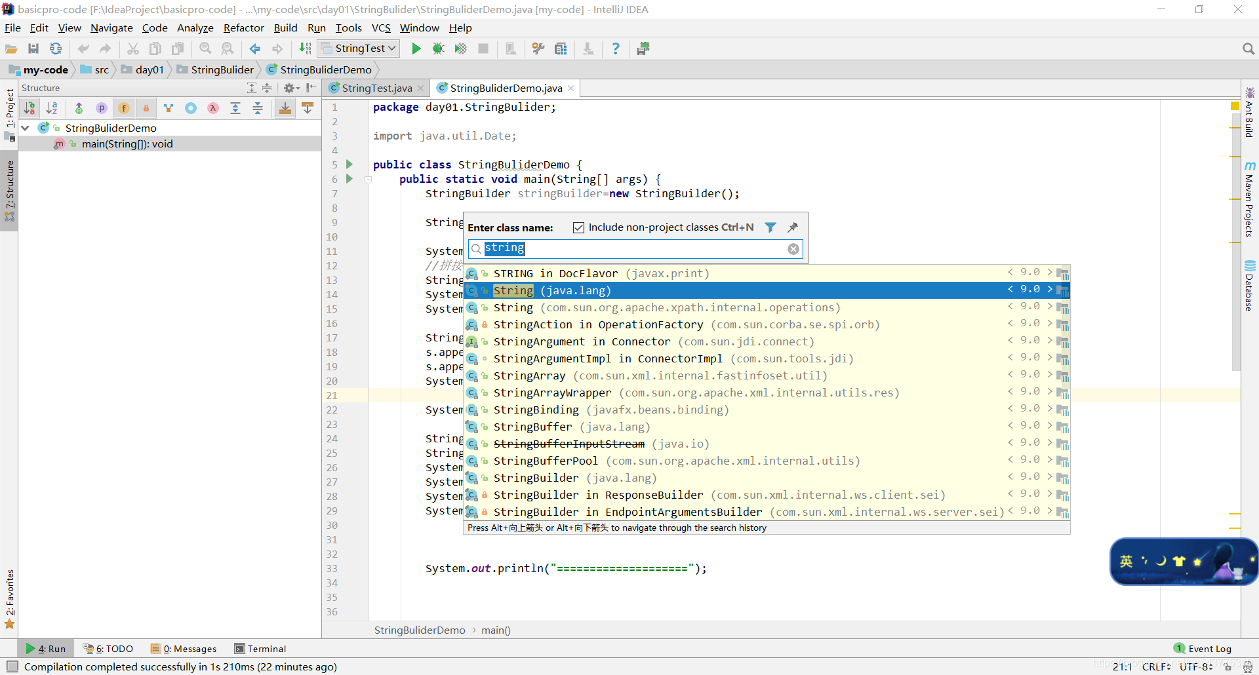This screenshot has width=1259, height=675.
Task: Select StringBuilder (java.lang) from results
Action: (767, 478)
